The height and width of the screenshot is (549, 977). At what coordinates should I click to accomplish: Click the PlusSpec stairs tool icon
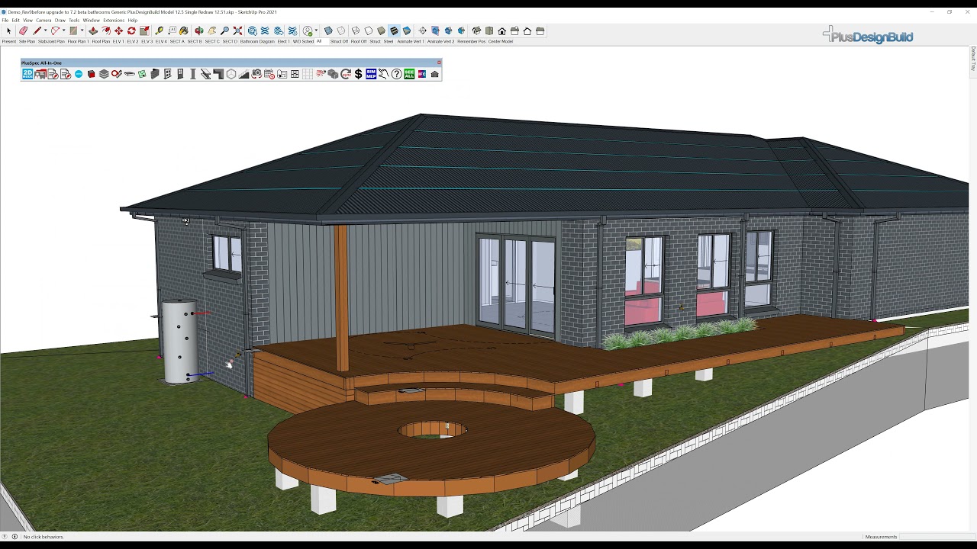243,74
